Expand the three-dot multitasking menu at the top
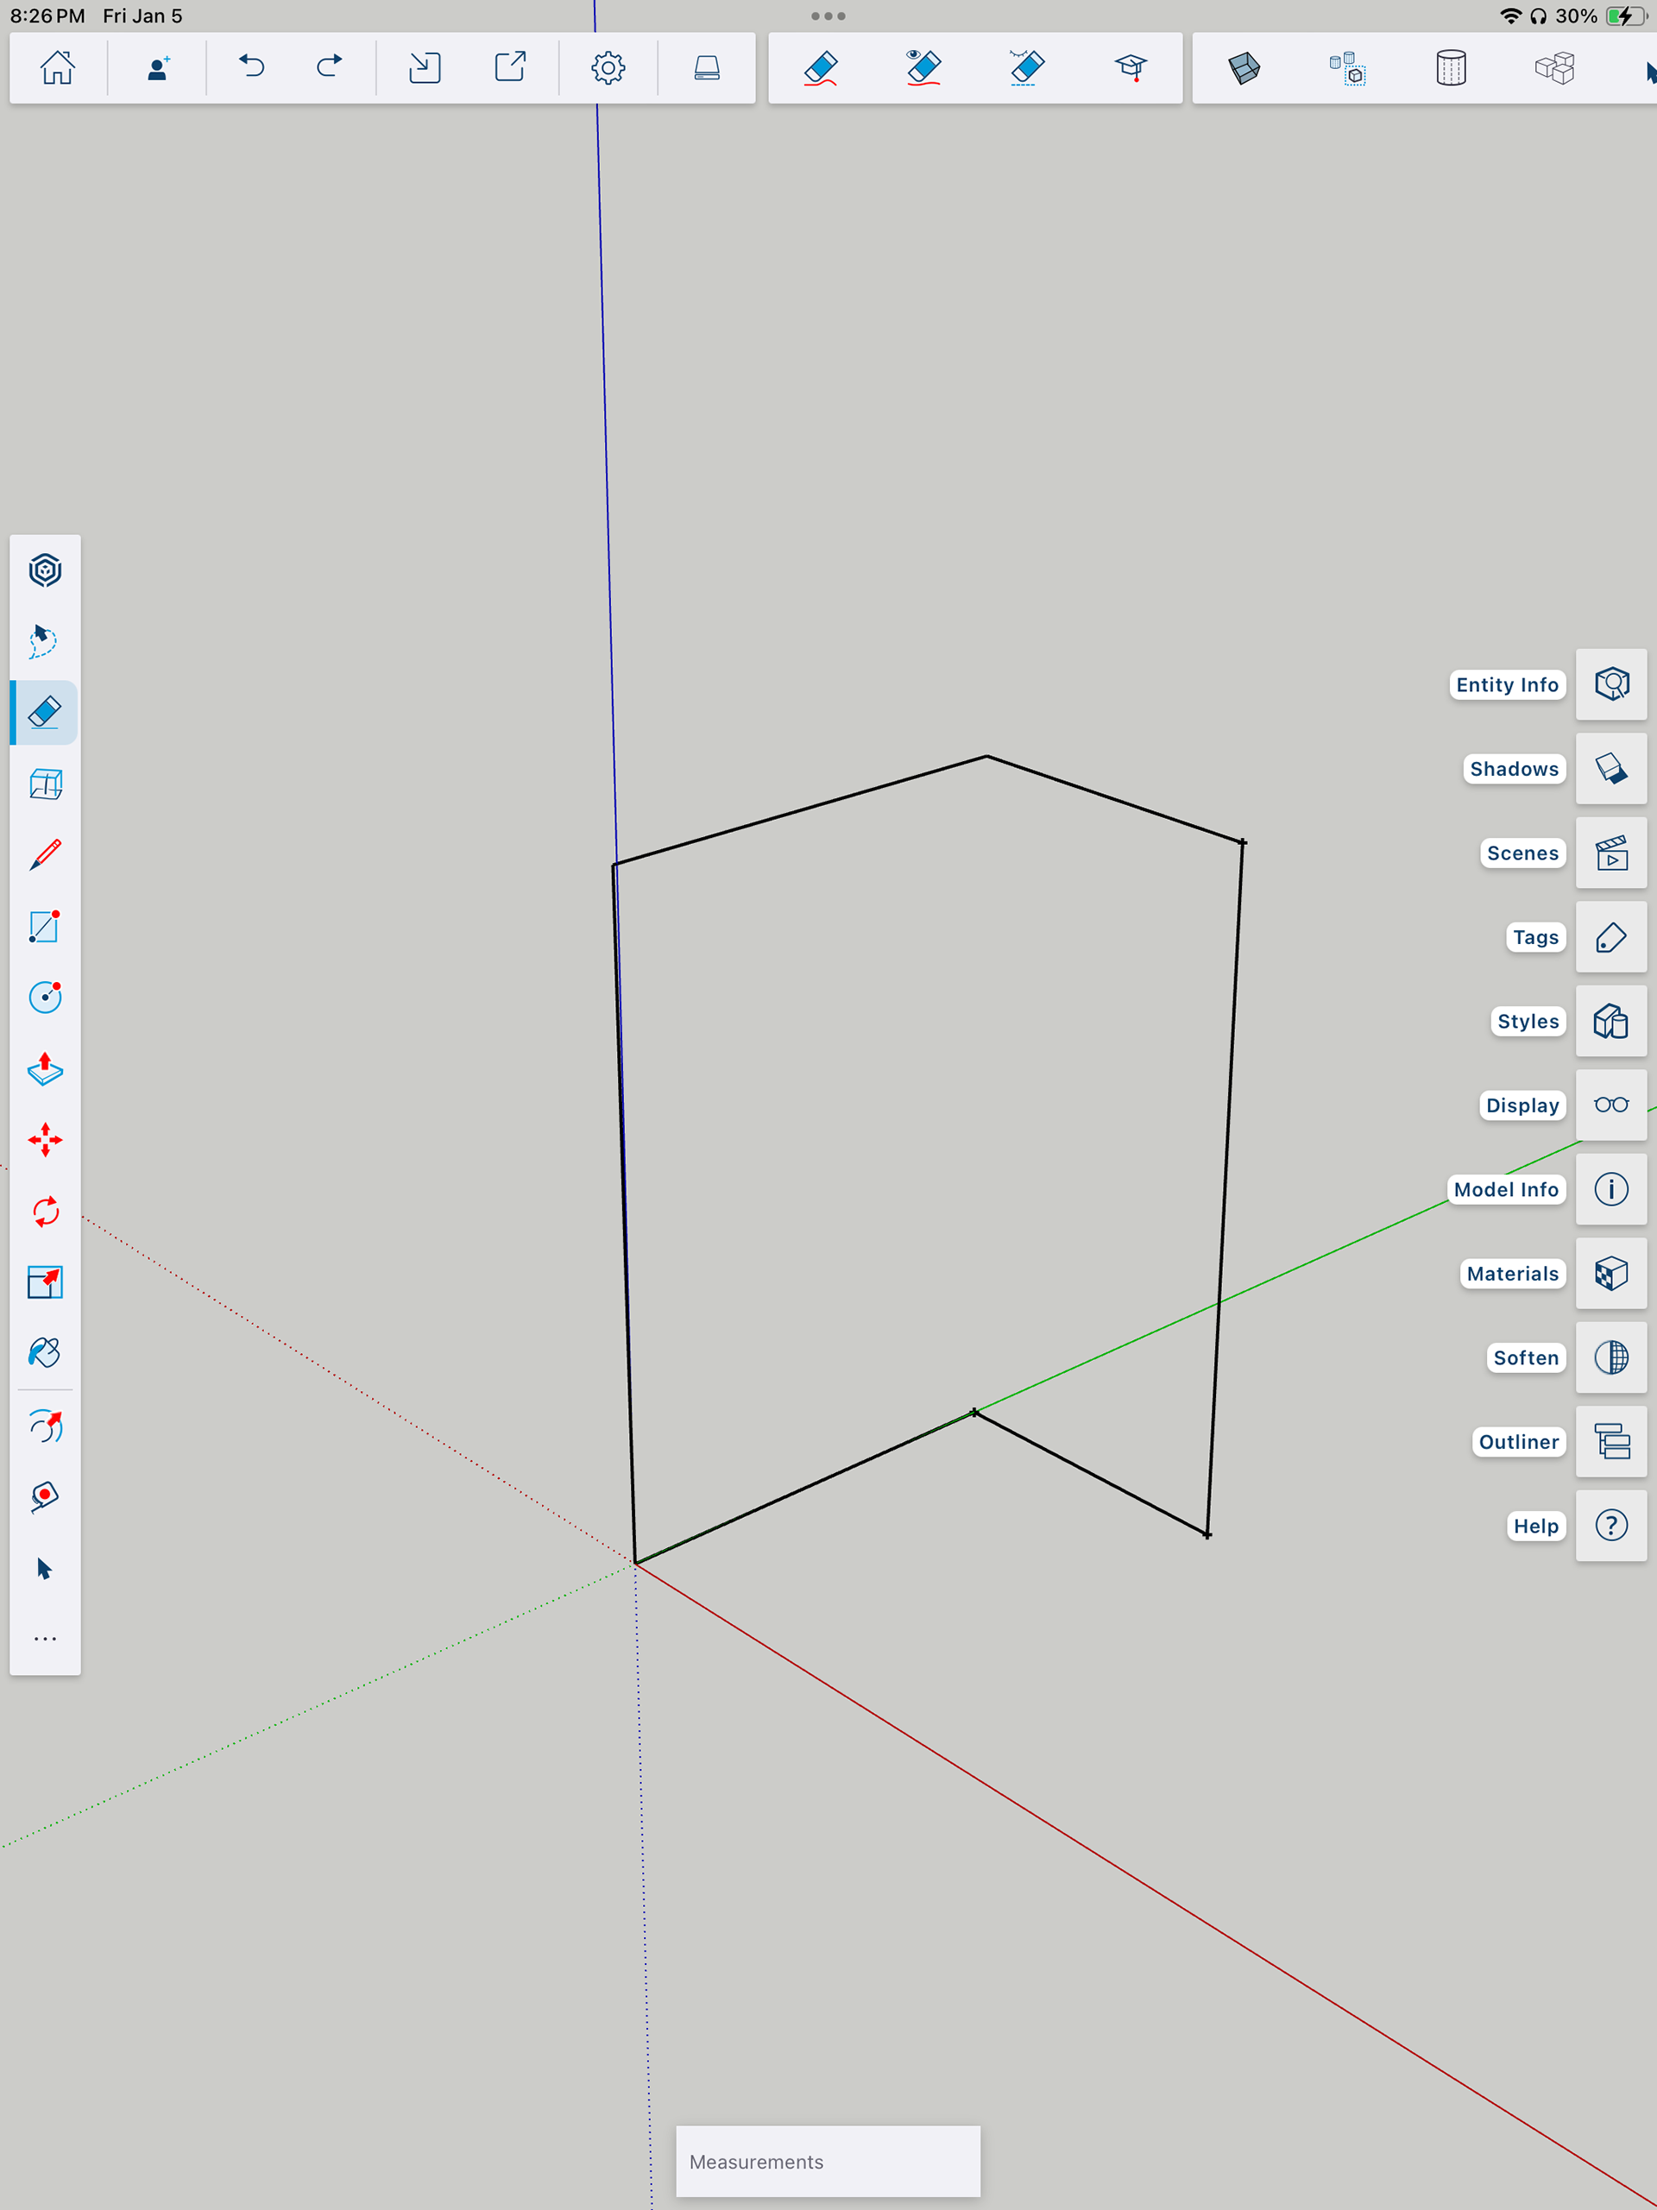This screenshot has width=1657, height=2210. coord(828,16)
